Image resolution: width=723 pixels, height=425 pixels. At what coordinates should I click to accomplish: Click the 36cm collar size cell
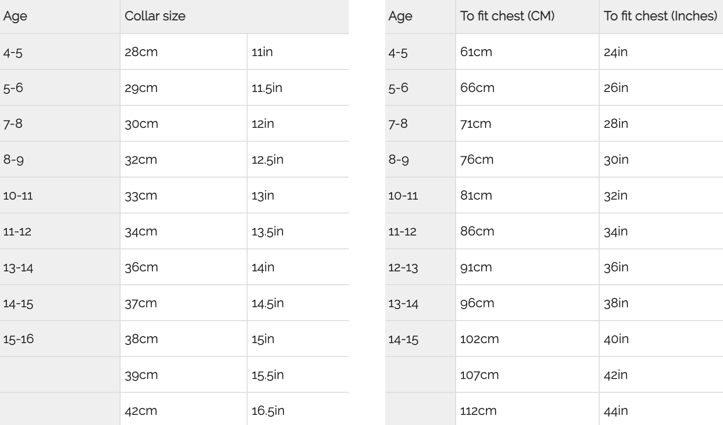141,267
